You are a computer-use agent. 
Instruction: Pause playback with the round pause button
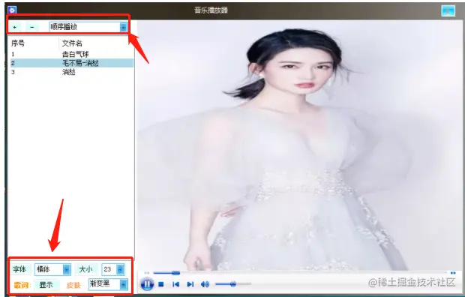point(147,284)
